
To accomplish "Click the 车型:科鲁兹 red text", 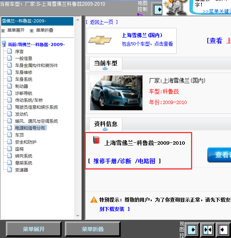I will pos(164,92).
